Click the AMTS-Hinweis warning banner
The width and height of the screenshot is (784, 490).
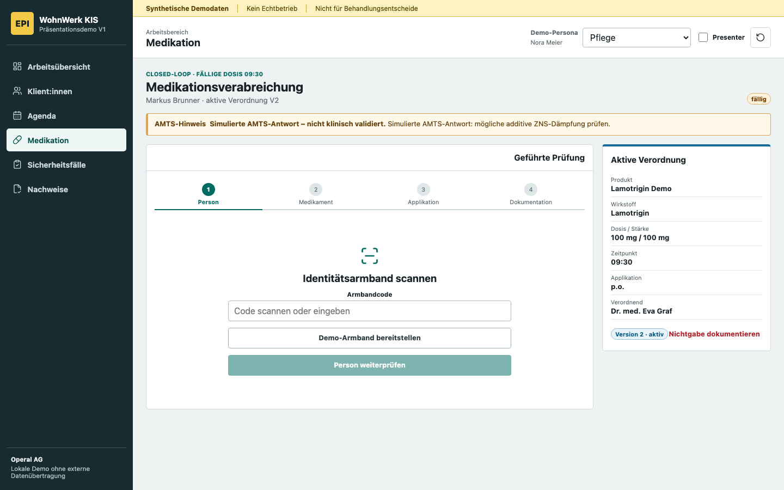point(458,124)
